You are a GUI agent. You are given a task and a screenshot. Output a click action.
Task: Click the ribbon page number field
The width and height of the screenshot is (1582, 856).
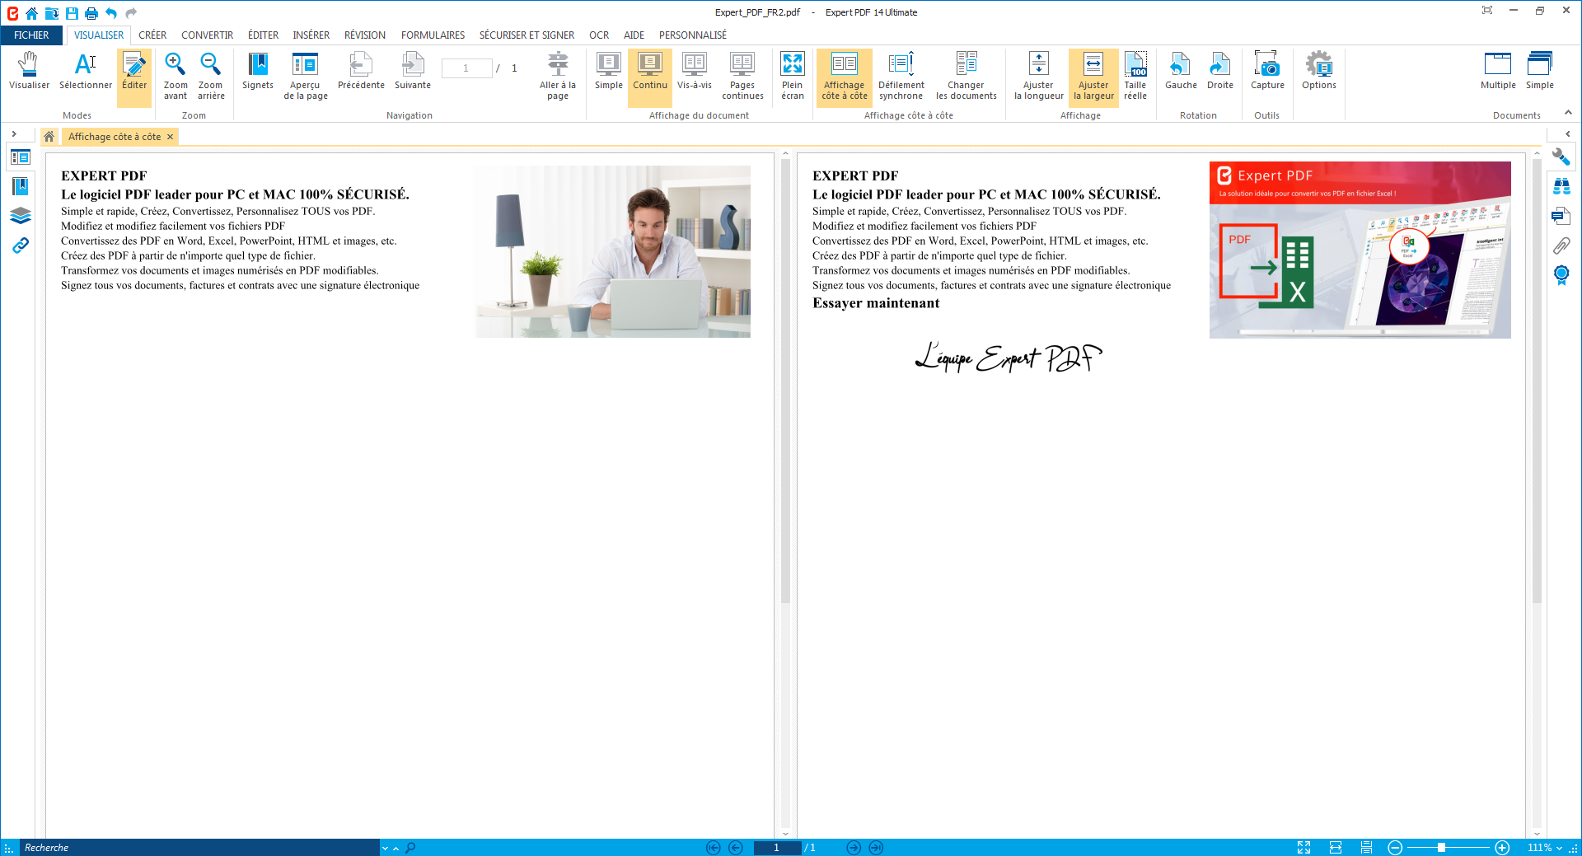click(466, 68)
